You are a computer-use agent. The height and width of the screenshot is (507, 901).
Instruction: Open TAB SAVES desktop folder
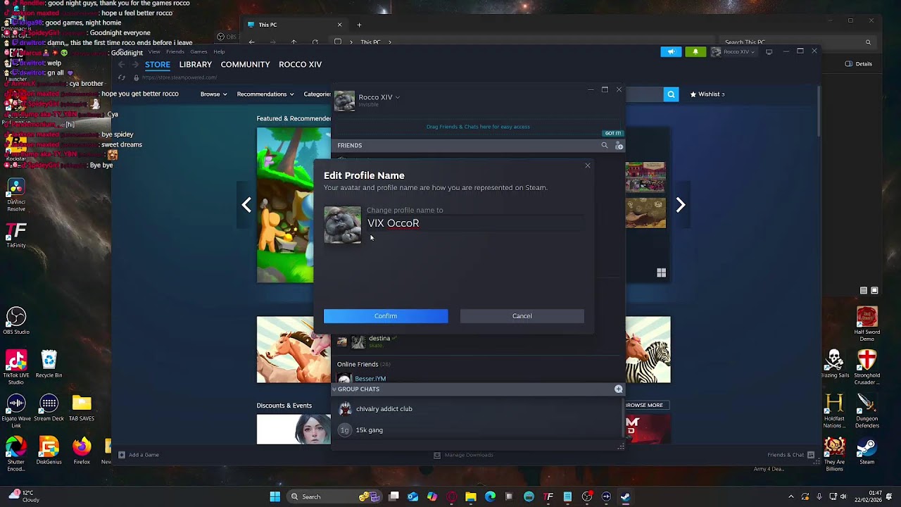(82, 408)
